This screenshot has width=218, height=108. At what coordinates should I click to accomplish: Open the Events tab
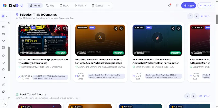click(97, 5)
